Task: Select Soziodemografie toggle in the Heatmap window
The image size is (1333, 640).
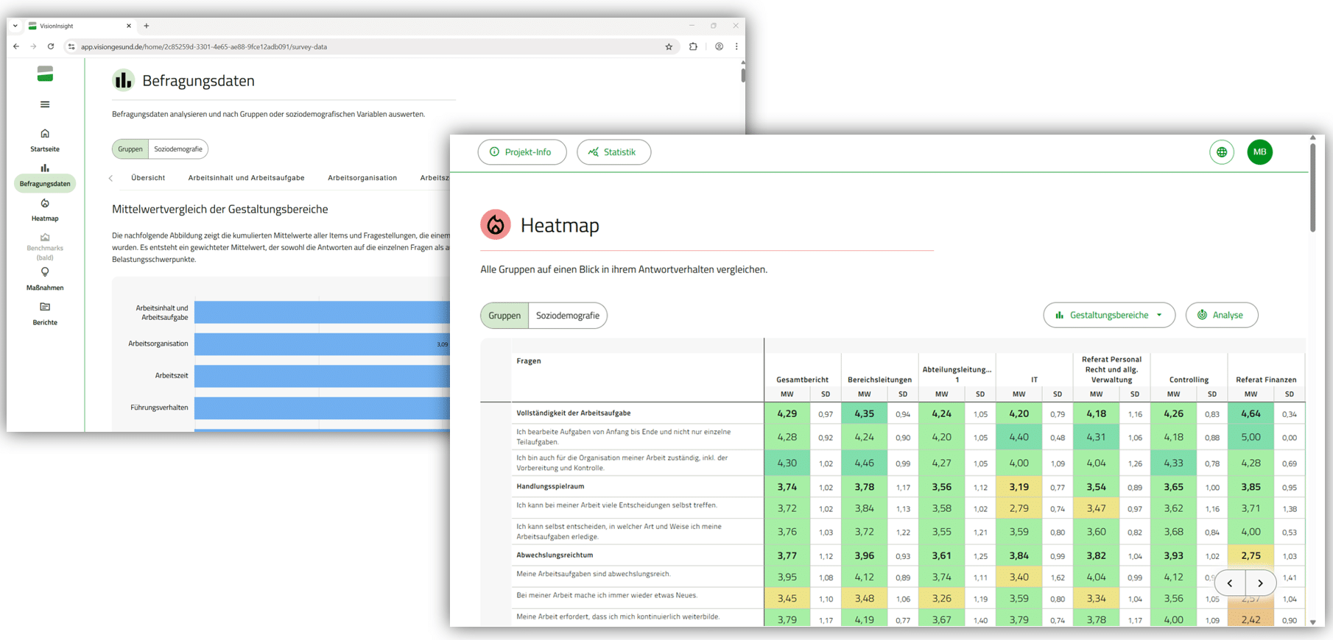Action: [568, 316]
